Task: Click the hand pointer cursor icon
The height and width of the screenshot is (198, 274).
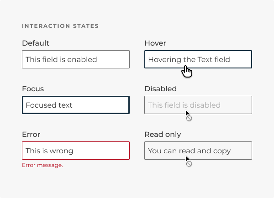Action: (187, 71)
